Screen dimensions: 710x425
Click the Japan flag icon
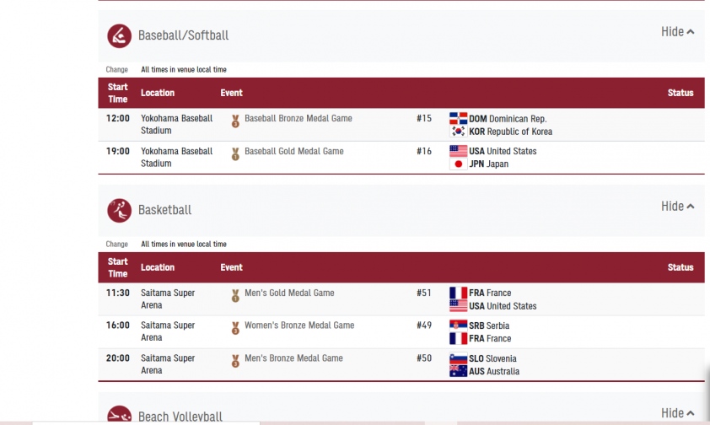point(458,164)
